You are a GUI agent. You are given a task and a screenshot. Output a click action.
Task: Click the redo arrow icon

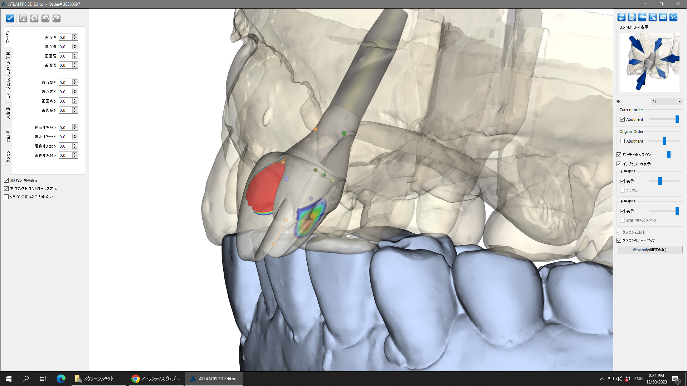[57, 18]
